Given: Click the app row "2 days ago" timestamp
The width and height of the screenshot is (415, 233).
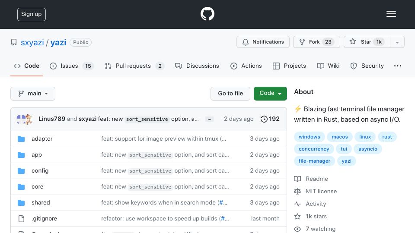Looking at the screenshot, I should [265, 155].
